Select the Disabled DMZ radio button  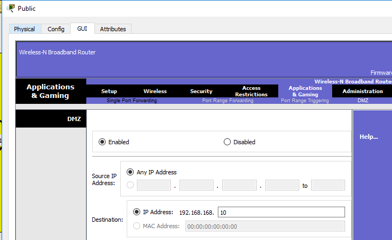tap(227, 142)
